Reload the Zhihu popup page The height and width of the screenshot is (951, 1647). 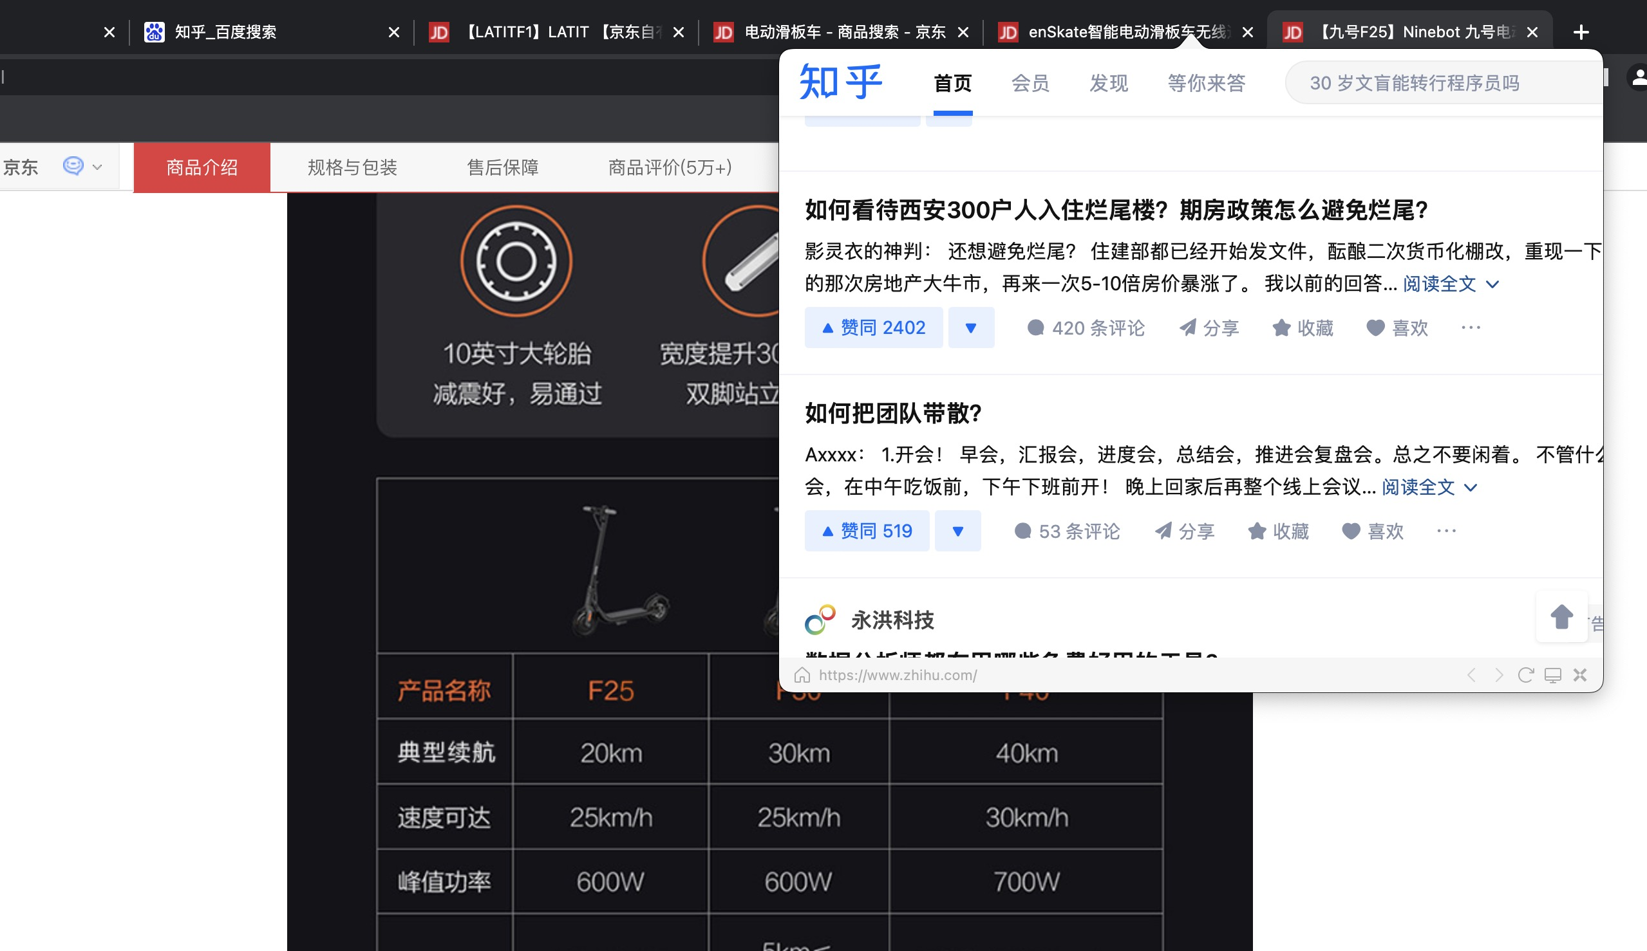[1525, 675]
